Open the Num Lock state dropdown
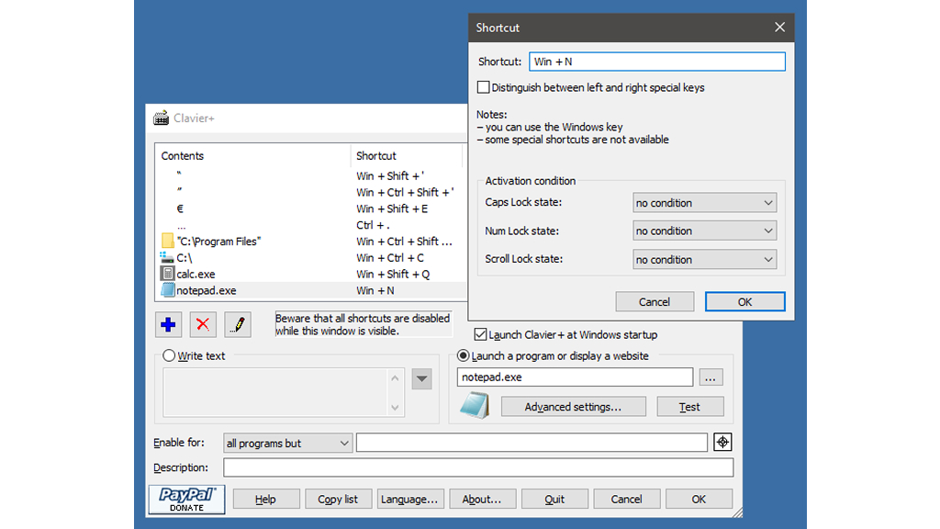This screenshot has width=940, height=529. (704, 231)
